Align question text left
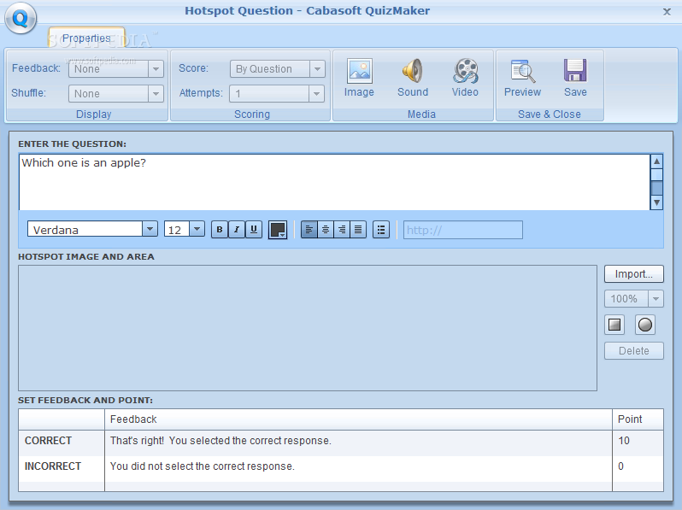682x510 pixels. [x=309, y=230]
